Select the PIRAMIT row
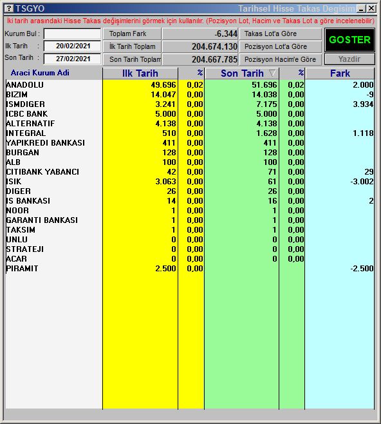Viewport: 381px width, 424px height. tap(190, 269)
